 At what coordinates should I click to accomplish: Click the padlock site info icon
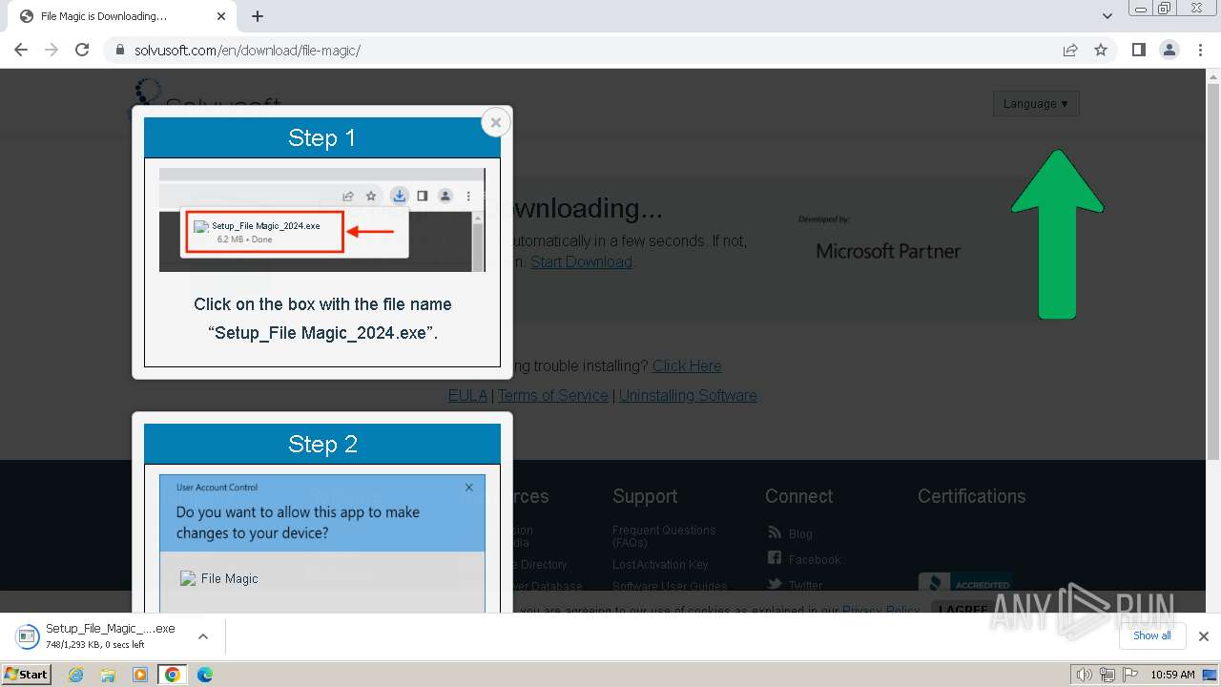(120, 50)
